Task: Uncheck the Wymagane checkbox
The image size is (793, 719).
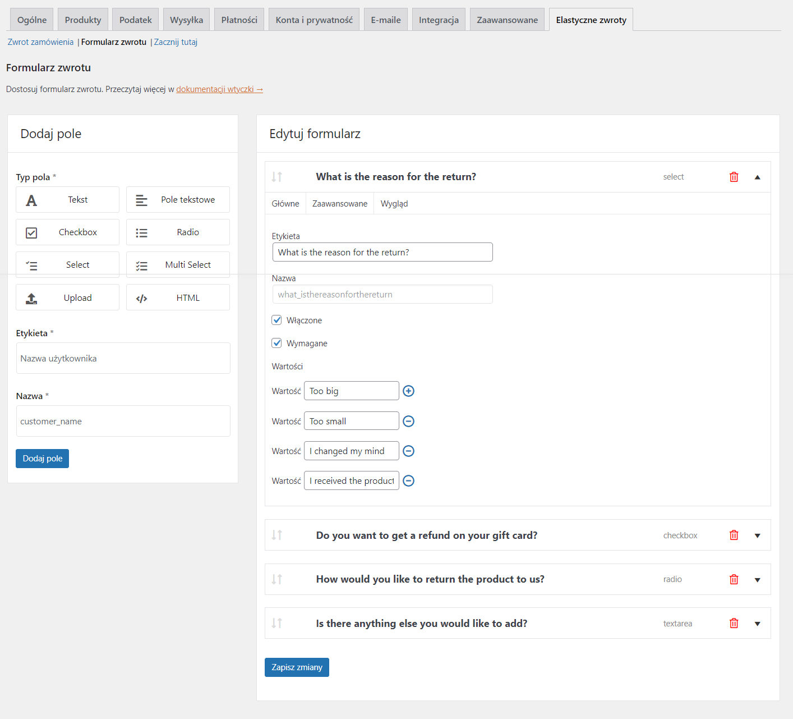Action: click(x=276, y=343)
